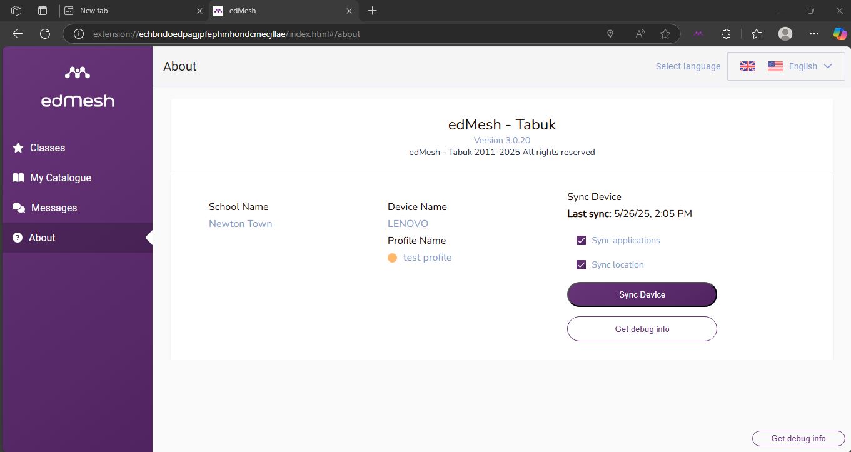Open the Copilot icon
This screenshot has width=851, height=452.
tap(840, 34)
